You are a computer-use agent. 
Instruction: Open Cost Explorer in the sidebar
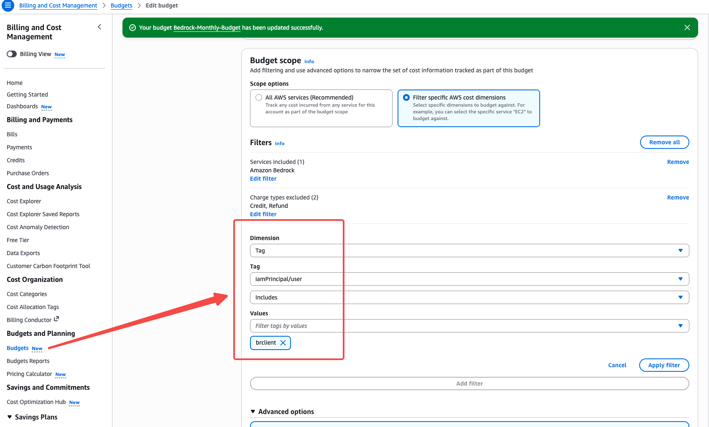(x=24, y=201)
